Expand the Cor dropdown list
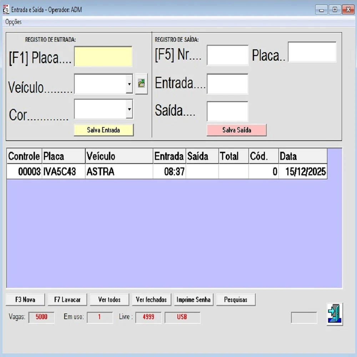 [x=129, y=109]
